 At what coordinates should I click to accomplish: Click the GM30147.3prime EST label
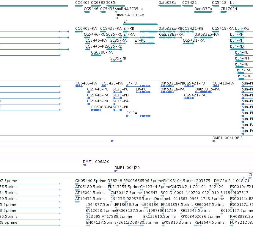[x=126, y=193]
